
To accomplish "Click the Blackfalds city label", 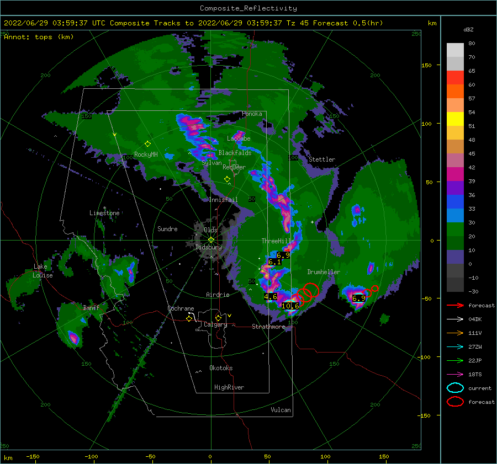I will 235,153.
